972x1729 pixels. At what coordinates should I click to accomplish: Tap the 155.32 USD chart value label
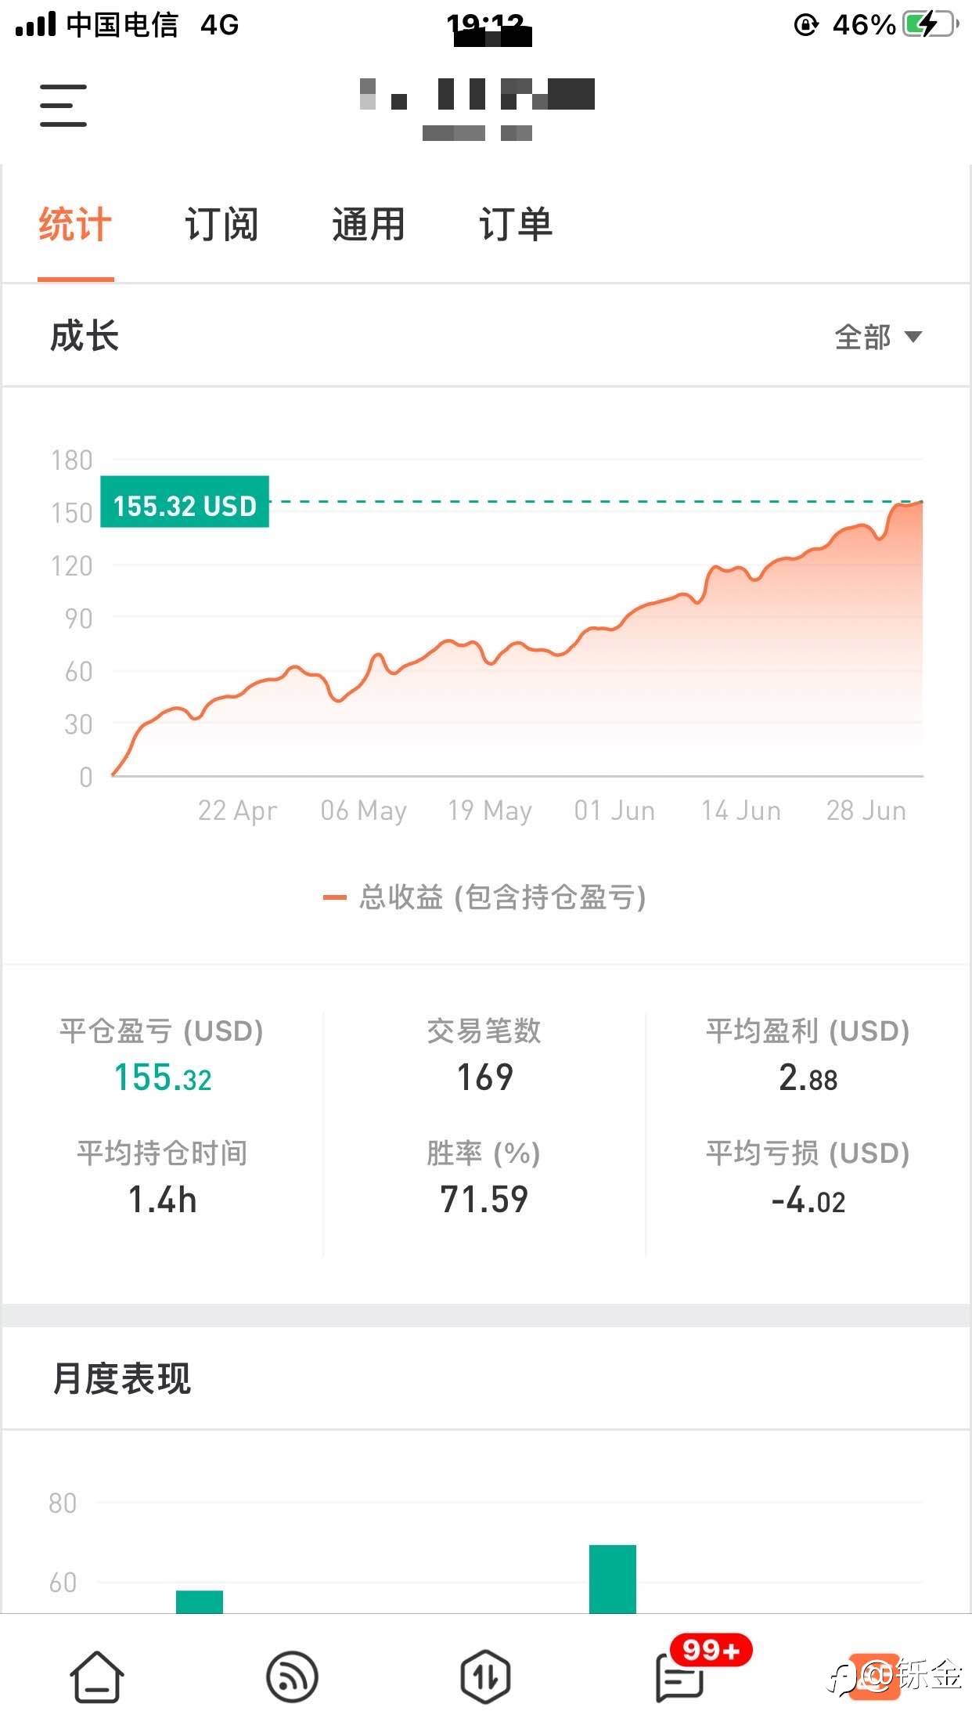(x=185, y=506)
